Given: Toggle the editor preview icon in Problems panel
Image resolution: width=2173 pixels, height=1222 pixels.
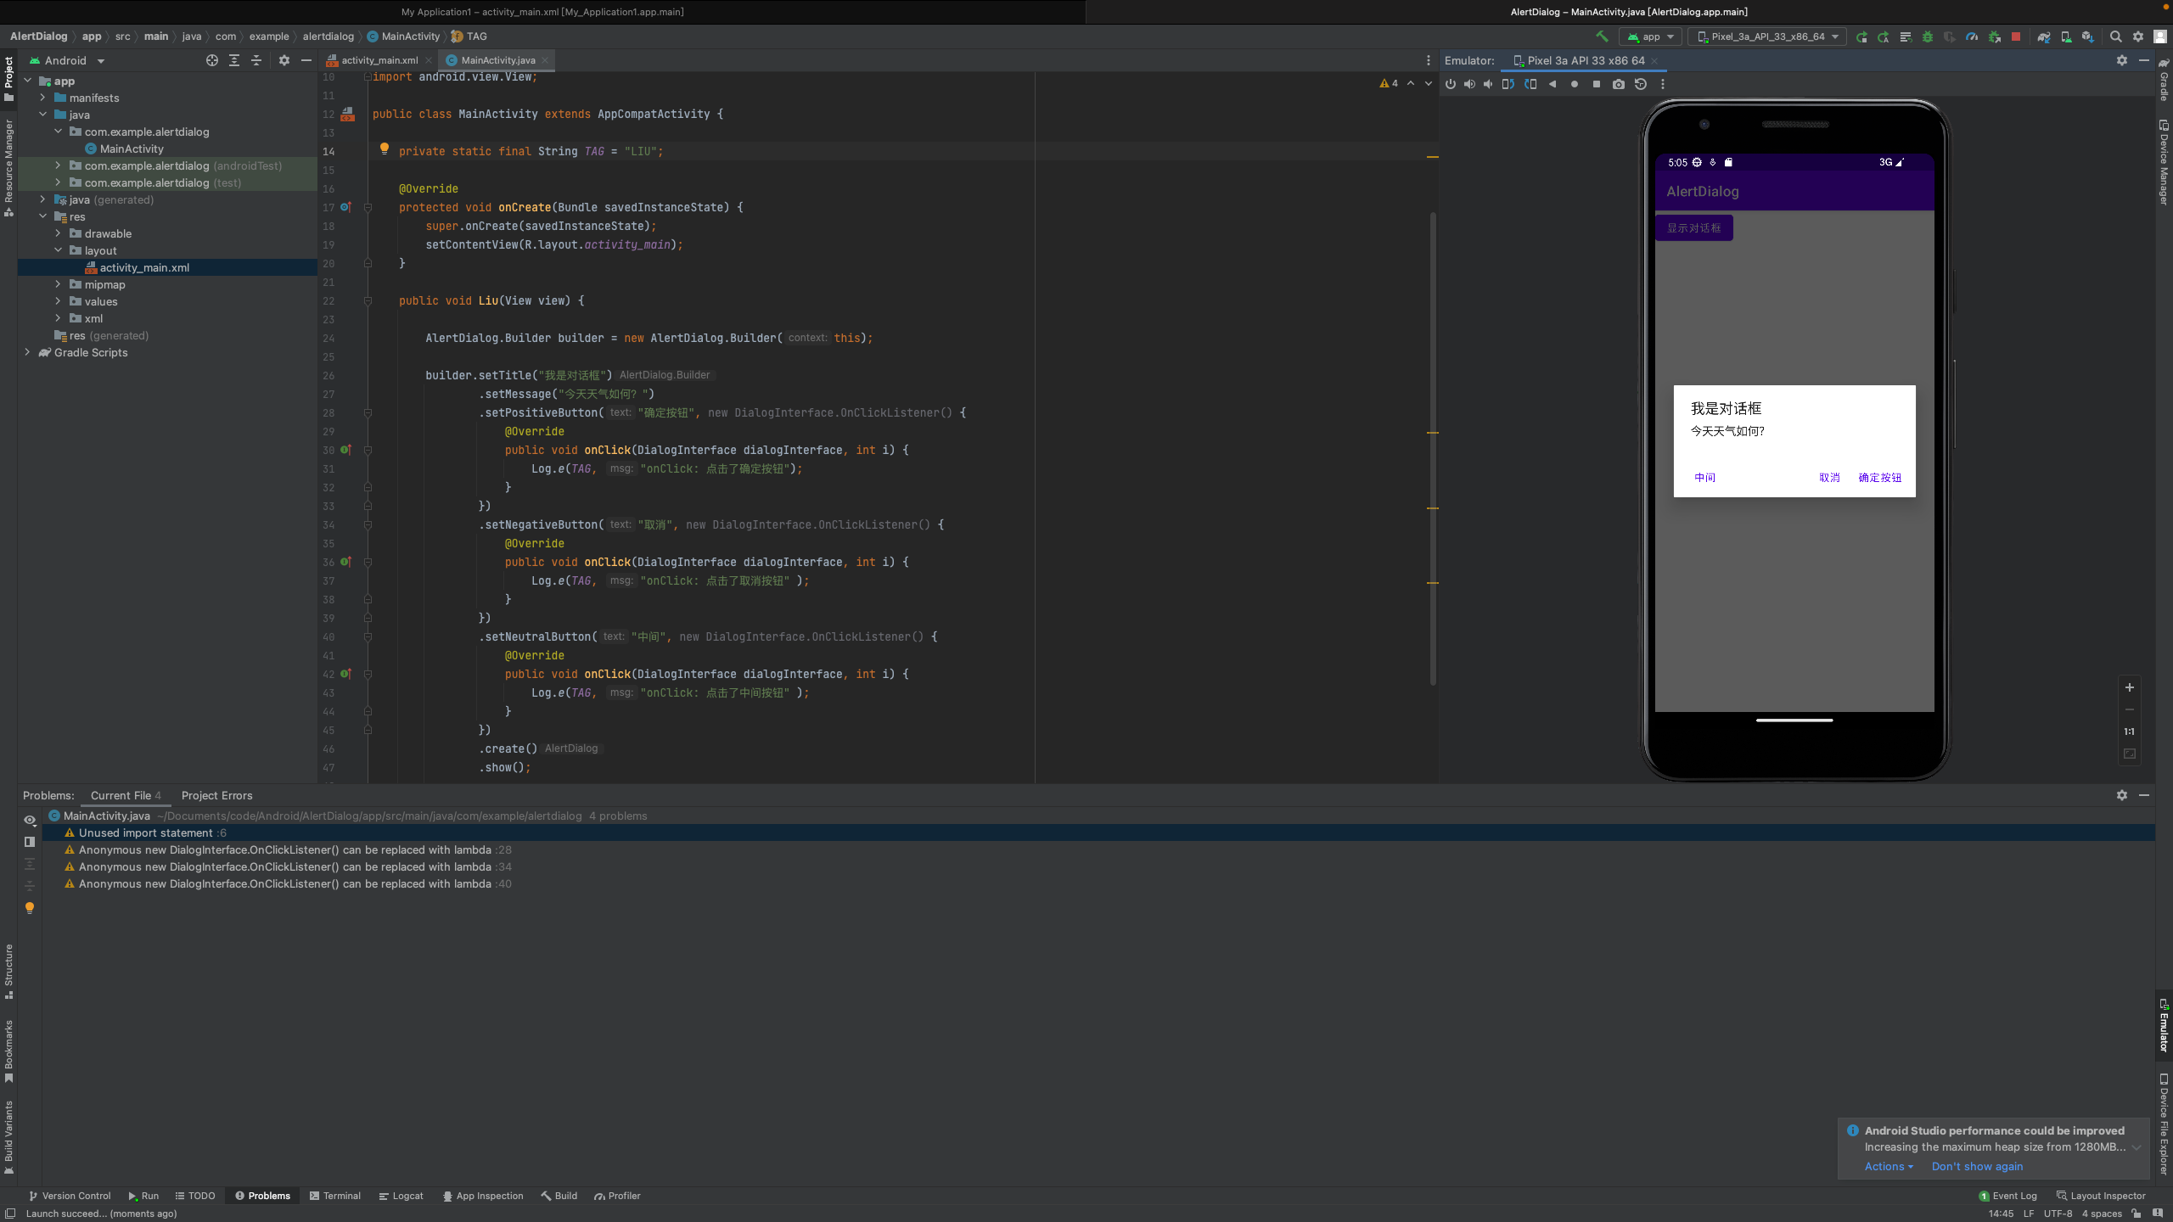Looking at the screenshot, I should [x=30, y=842].
